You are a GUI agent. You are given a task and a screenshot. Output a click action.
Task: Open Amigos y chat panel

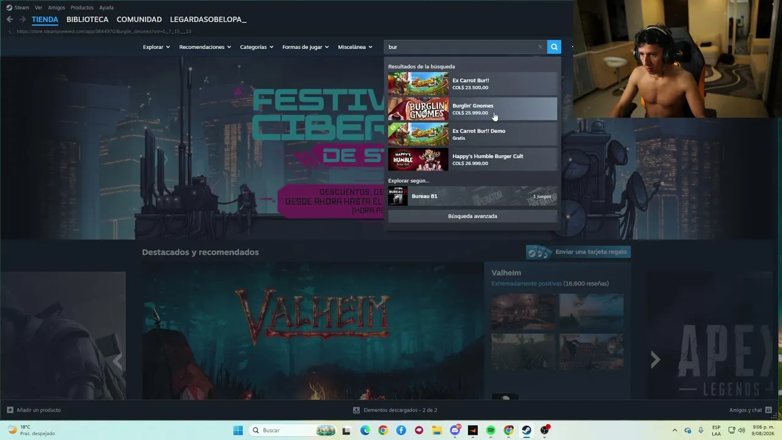[x=750, y=410]
